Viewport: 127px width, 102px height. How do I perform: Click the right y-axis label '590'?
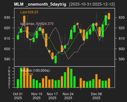[x=122, y=59]
